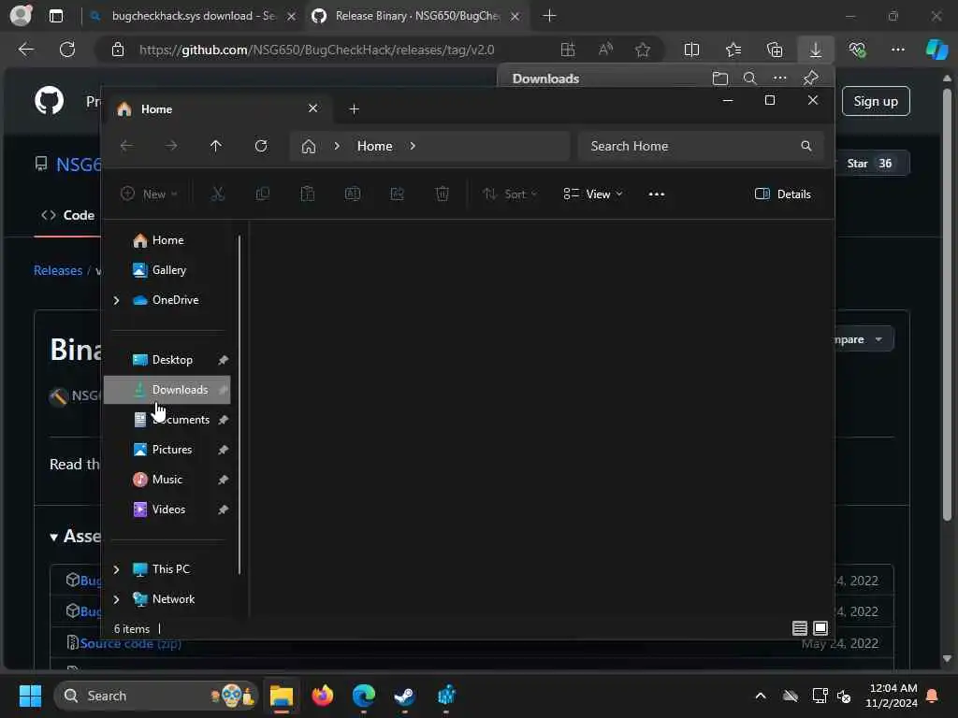Refresh the File Explorer view

pos(261,146)
